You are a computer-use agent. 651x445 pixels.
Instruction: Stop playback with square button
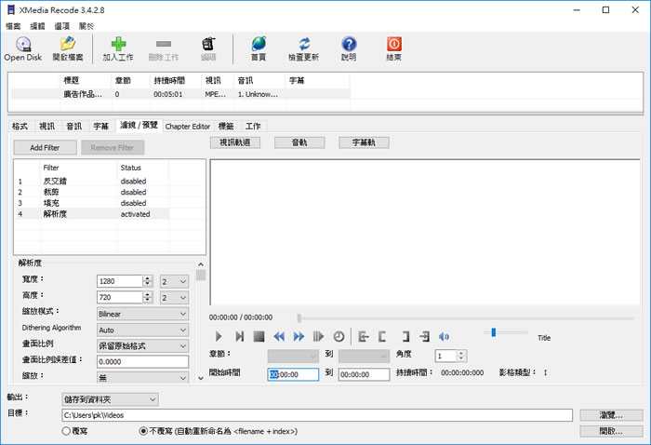click(259, 336)
